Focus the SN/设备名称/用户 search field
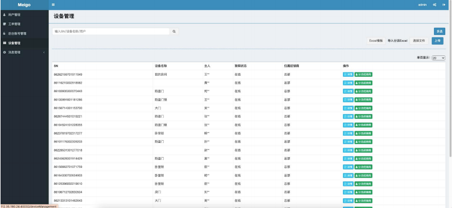The image size is (452, 208). click(111, 32)
